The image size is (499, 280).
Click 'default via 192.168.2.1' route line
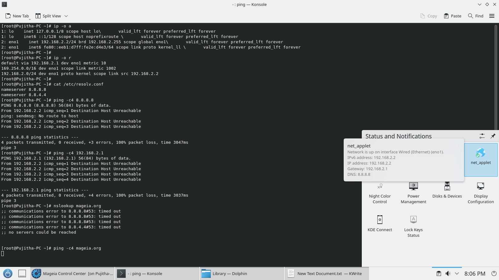54,63
